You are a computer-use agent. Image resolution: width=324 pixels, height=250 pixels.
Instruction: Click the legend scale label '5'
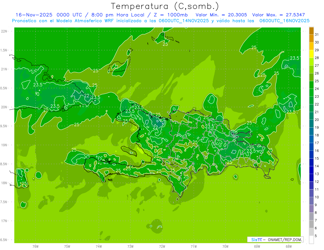316,236
